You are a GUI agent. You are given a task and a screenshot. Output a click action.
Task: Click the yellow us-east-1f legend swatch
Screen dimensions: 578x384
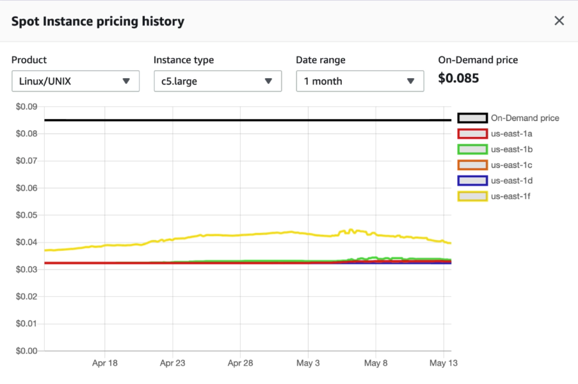[x=472, y=196]
